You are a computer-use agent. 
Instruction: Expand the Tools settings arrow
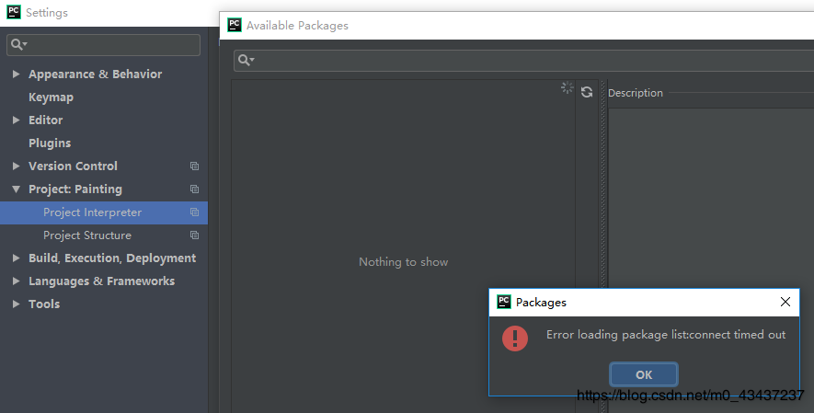pos(16,304)
